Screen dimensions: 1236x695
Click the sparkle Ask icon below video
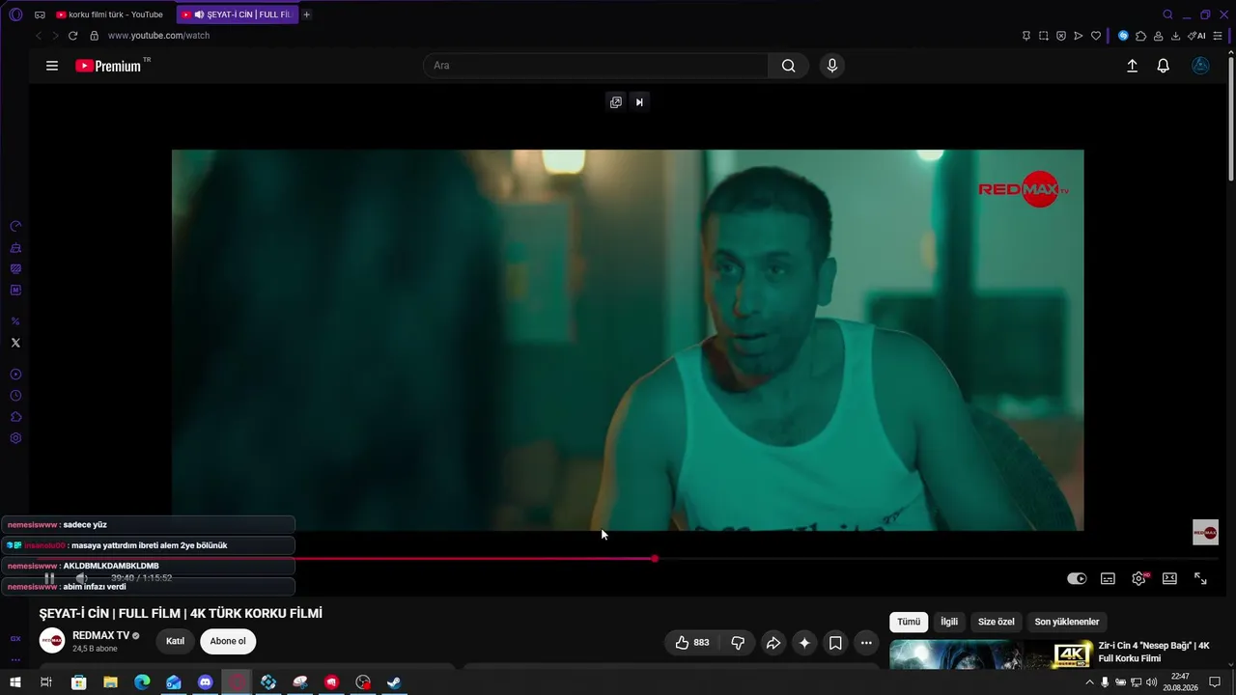(x=804, y=642)
